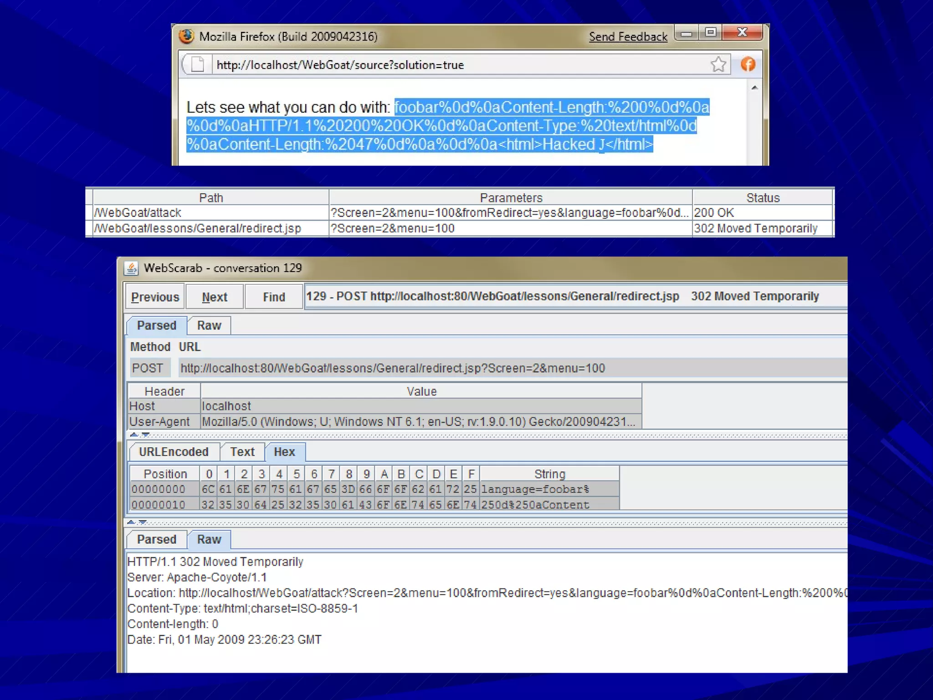Click the Next conversation button
The width and height of the screenshot is (933, 700).
tap(214, 297)
